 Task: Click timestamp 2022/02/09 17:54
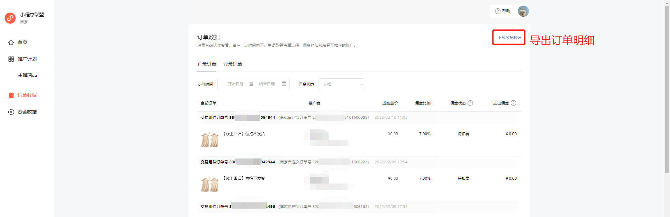(391, 162)
